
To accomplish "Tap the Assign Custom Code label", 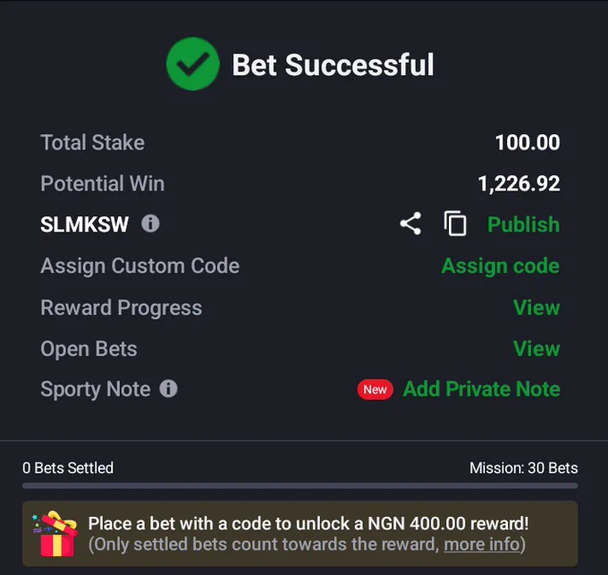I will point(140,266).
